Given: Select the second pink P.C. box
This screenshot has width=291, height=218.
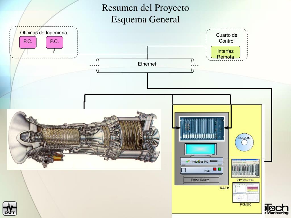Looking at the screenshot, I should 55,43.
